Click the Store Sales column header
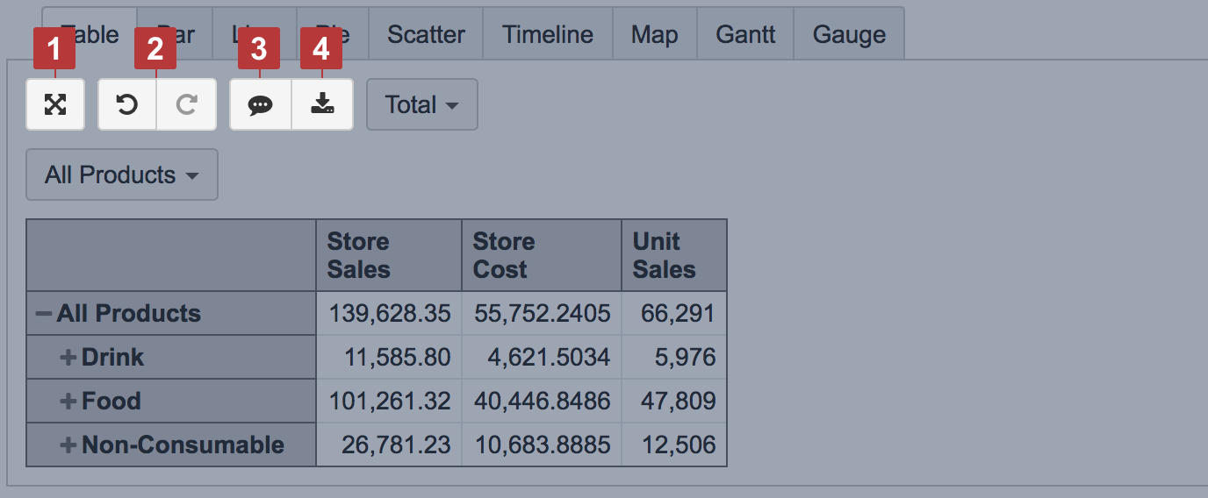Viewport: 1208px width, 498px height. pos(388,255)
